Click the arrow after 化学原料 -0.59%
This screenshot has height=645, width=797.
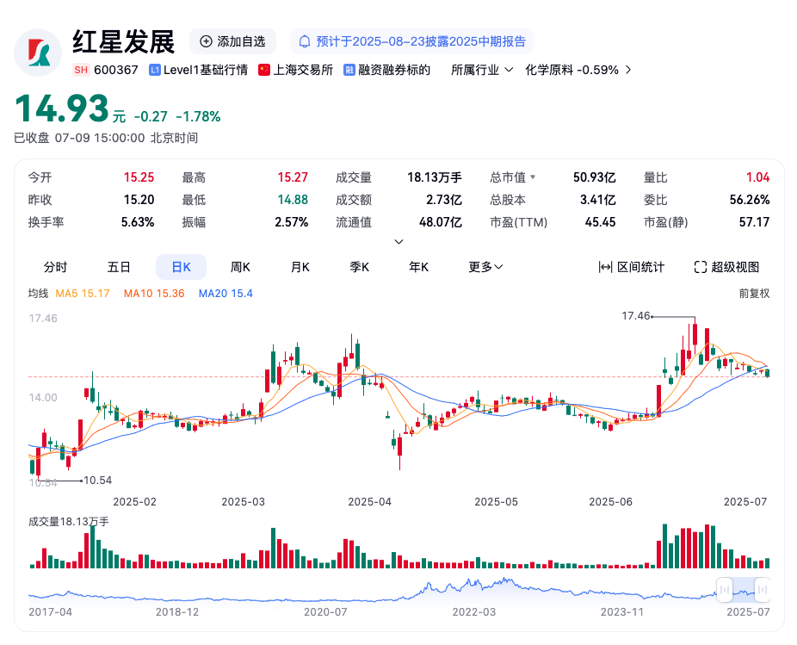(629, 70)
